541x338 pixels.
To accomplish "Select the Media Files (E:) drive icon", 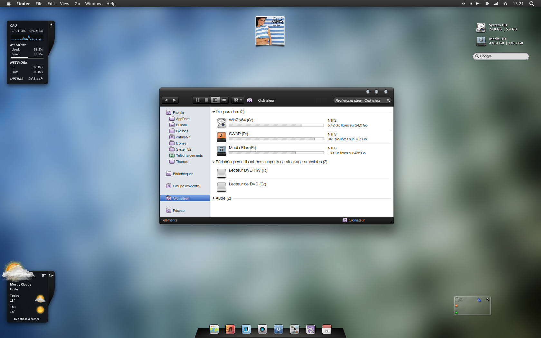I will point(222,151).
